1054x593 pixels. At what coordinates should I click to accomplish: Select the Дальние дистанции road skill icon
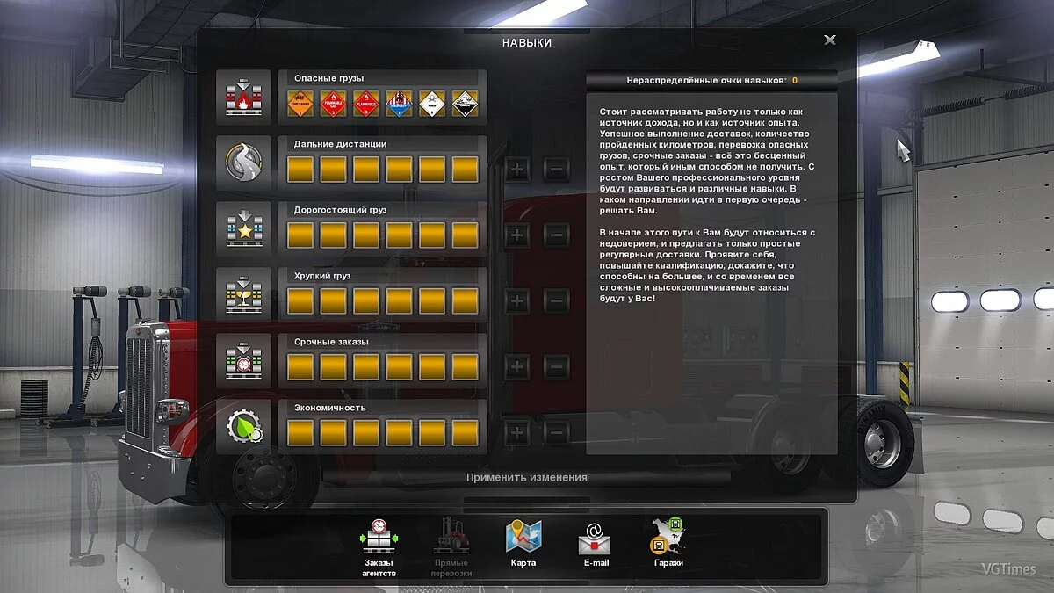(243, 163)
